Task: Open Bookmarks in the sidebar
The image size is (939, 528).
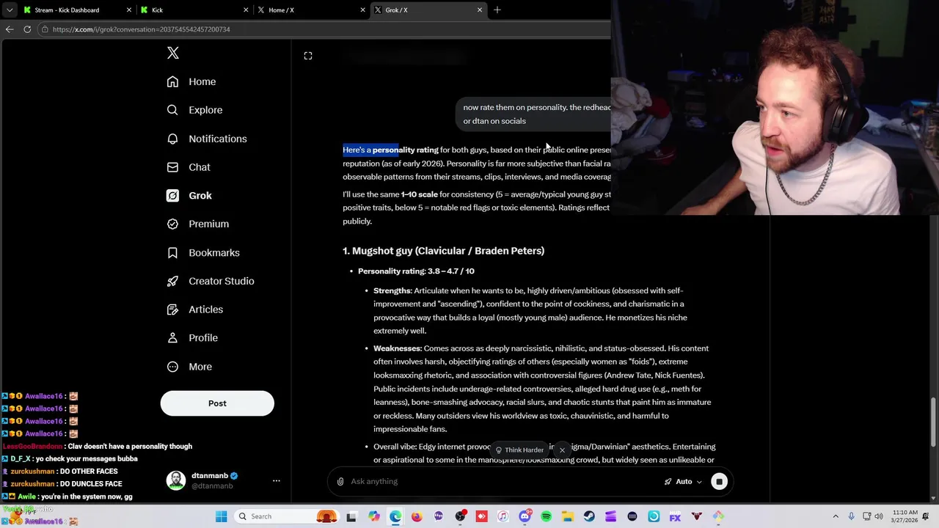Action: [x=203, y=252]
